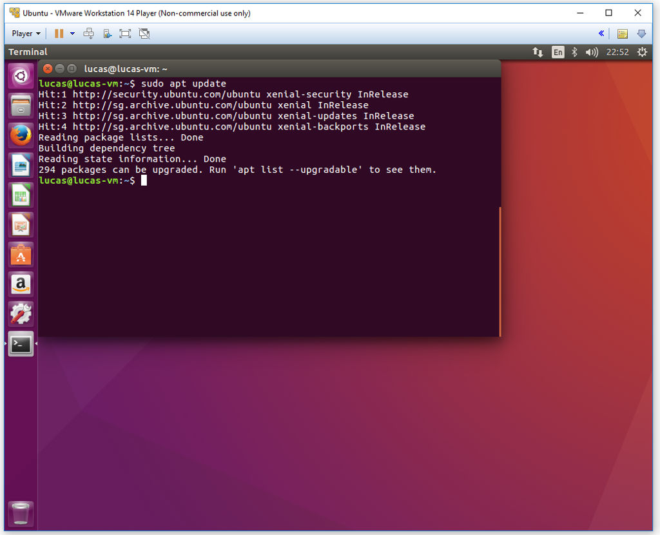Click the VMware Workstation title bar icon
660x535 pixels.
point(15,13)
